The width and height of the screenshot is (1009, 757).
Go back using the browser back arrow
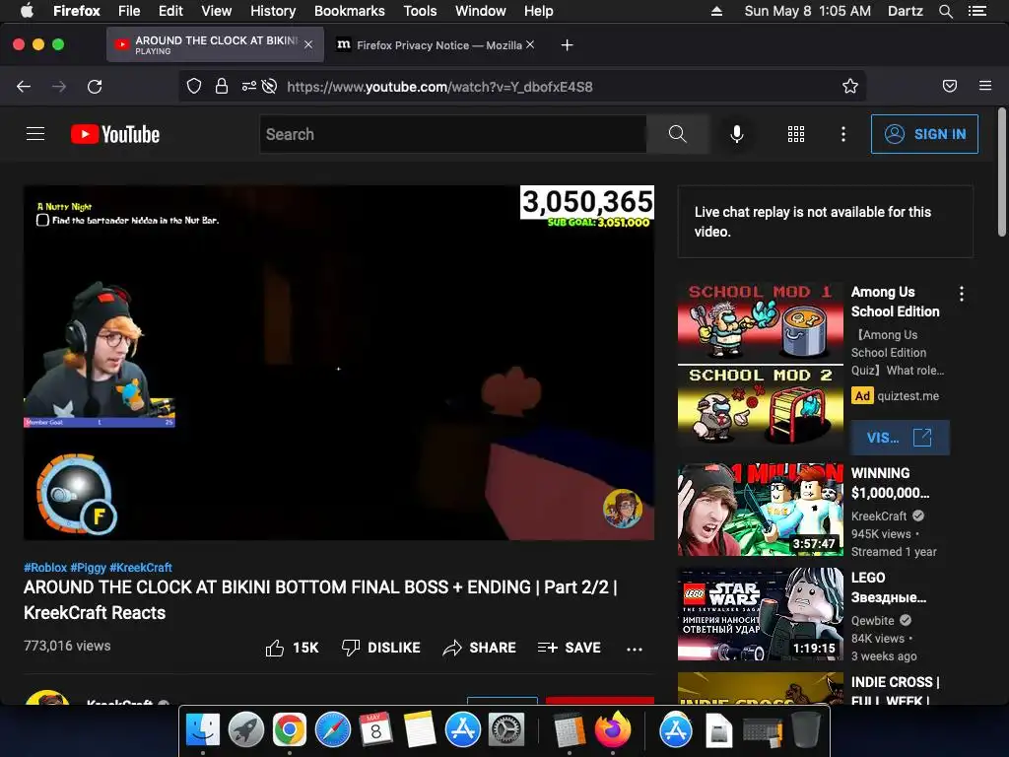[24, 87]
